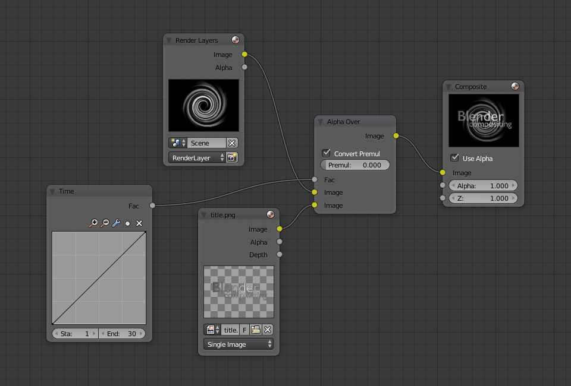Click title.png Image output socket

point(280,229)
